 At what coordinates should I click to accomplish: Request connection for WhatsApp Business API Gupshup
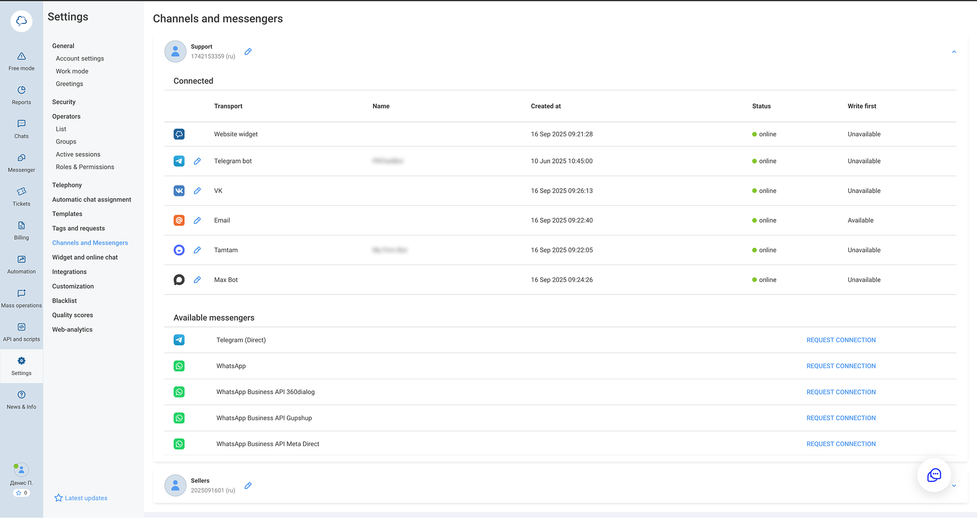click(841, 418)
